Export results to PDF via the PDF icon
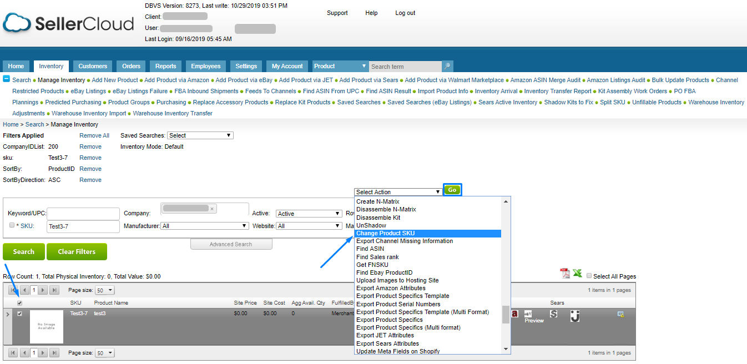 565,274
